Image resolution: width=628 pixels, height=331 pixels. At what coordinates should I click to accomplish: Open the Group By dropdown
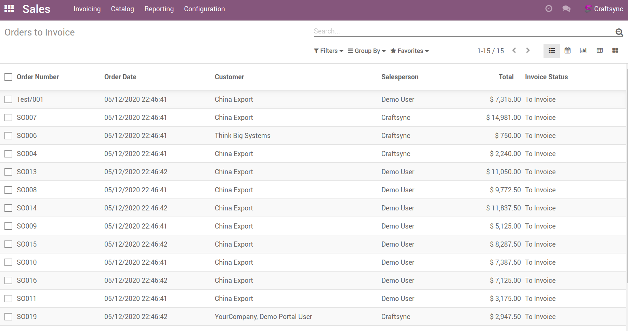(367, 51)
